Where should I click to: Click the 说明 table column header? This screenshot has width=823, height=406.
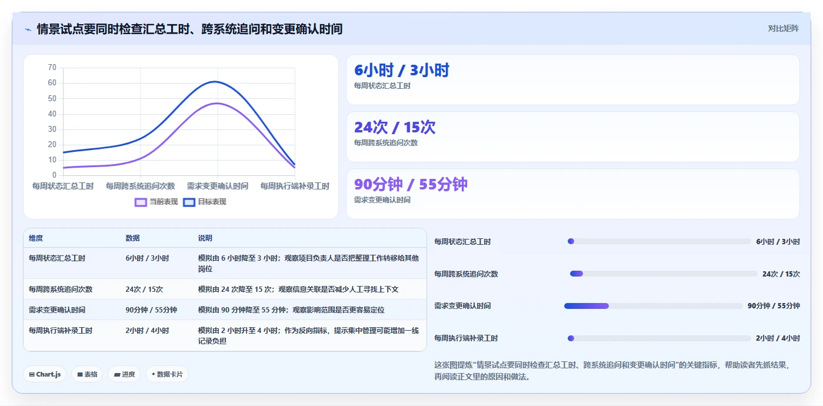click(205, 238)
